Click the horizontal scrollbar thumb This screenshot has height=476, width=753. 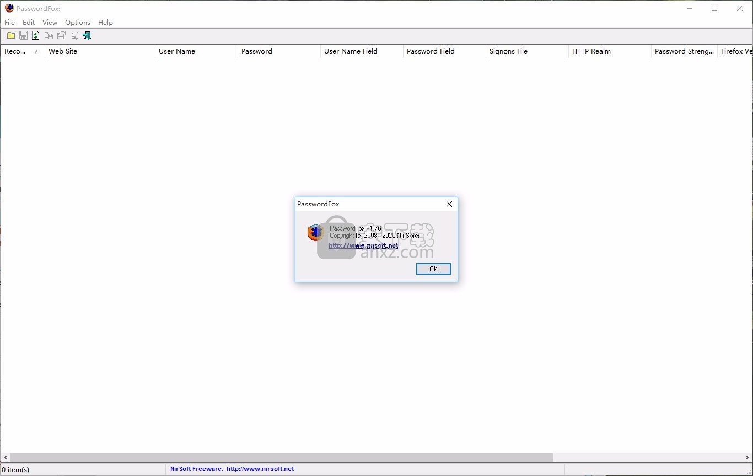tap(282, 458)
